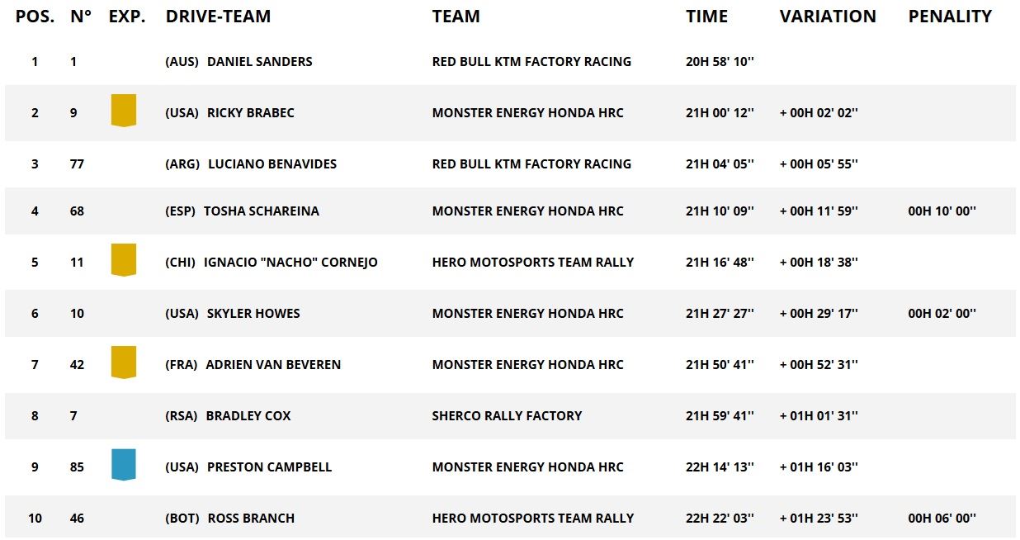Click the DRIVE-TEAM column header

pos(218,17)
